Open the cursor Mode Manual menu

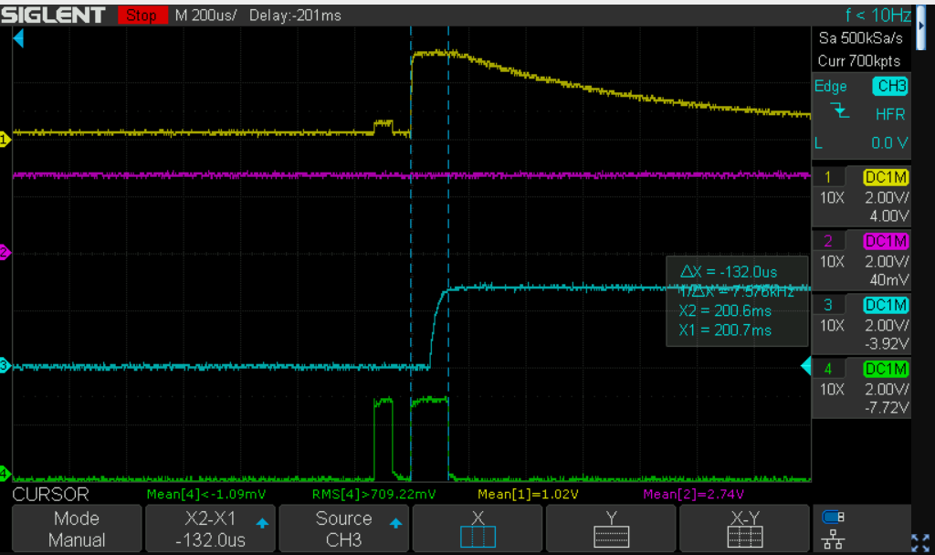click(77, 529)
